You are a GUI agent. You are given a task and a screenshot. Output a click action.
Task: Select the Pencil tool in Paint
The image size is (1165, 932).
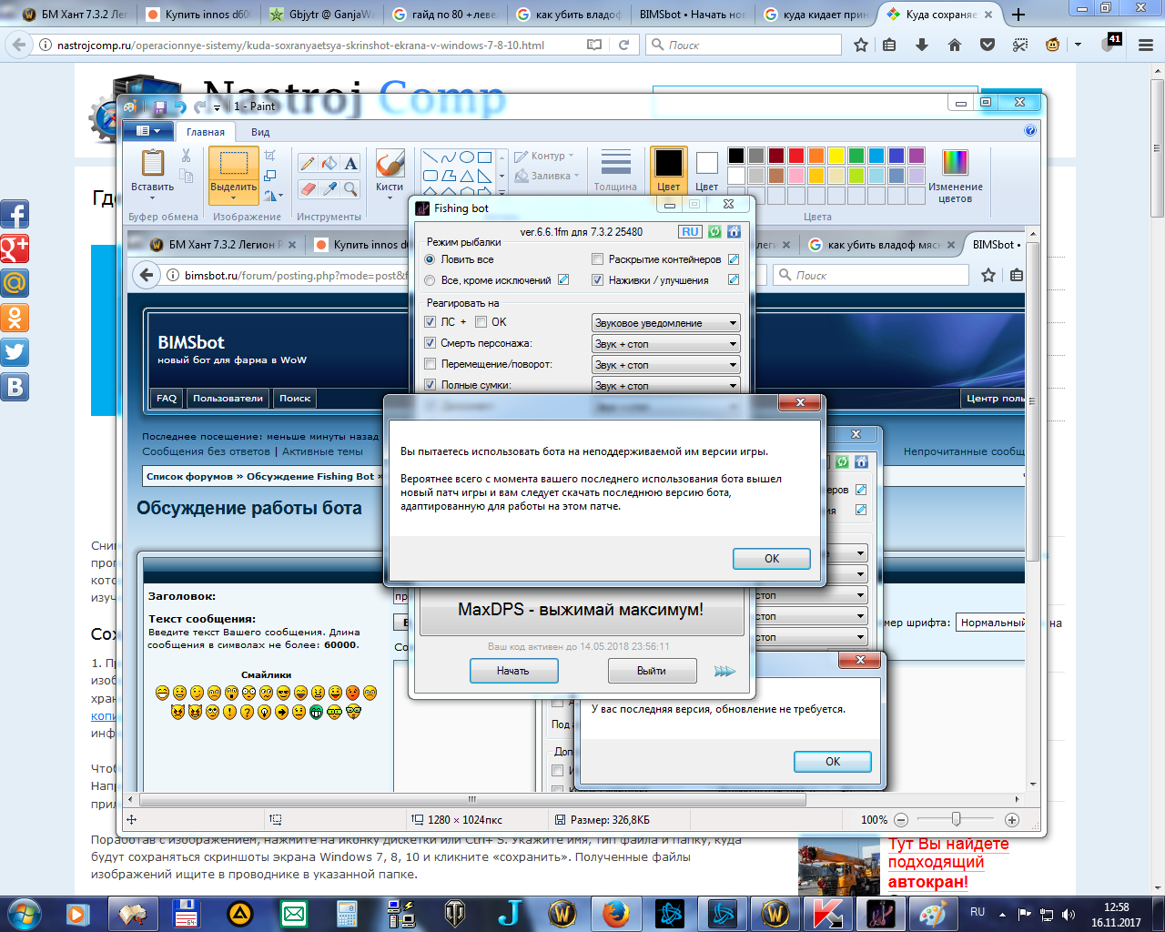point(308,164)
